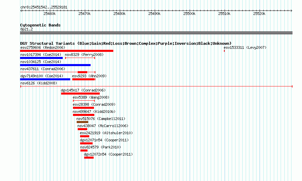This screenshot has height=181, width=302.
Task: Open the nsv515076 (Campbell2011) label
Action: pos(101,119)
